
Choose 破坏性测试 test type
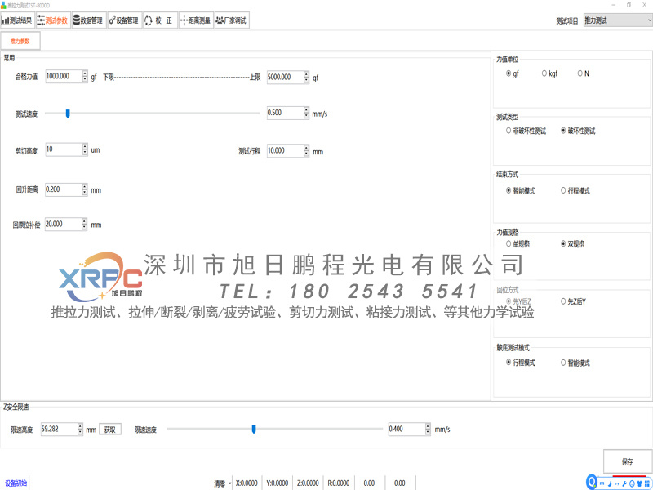point(578,131)
